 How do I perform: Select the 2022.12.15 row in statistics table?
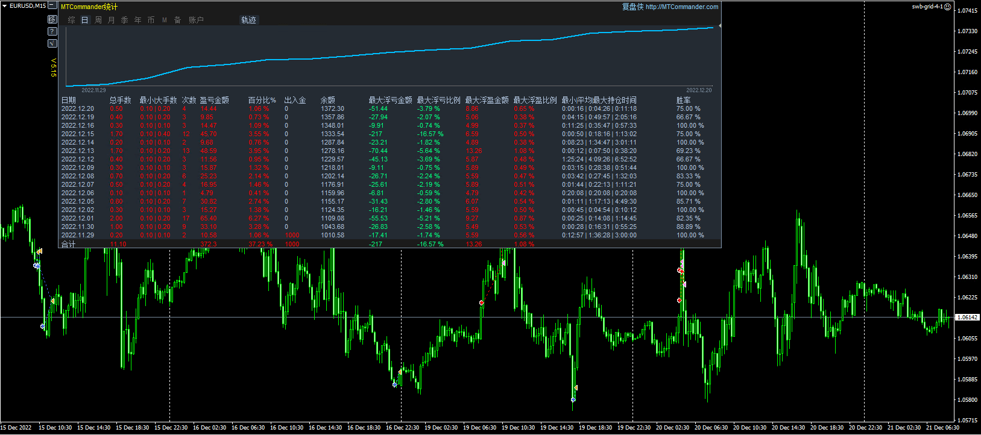coord(78,134)
